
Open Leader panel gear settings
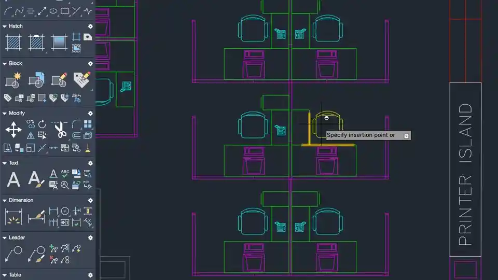pos(90,238)
